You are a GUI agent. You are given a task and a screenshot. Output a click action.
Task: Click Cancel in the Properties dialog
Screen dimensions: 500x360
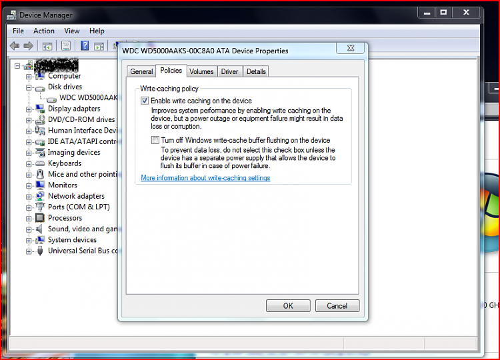click(337, 306)
